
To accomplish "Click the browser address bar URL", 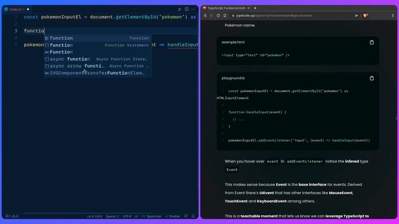I will [x=274, y=16].
